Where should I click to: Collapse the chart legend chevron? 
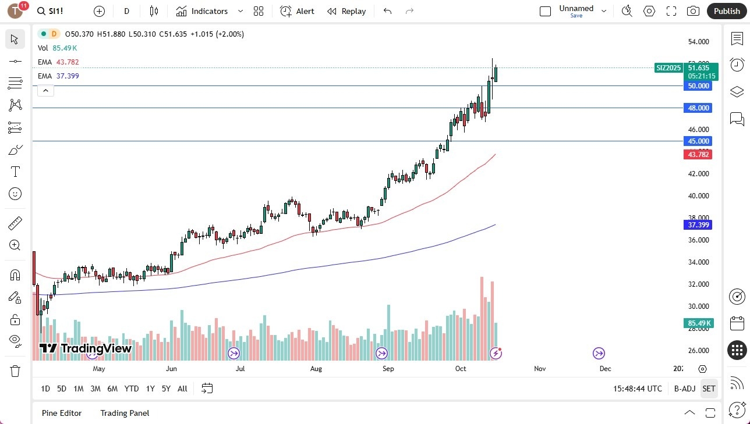pyautogui.click(x=45, y=90)
